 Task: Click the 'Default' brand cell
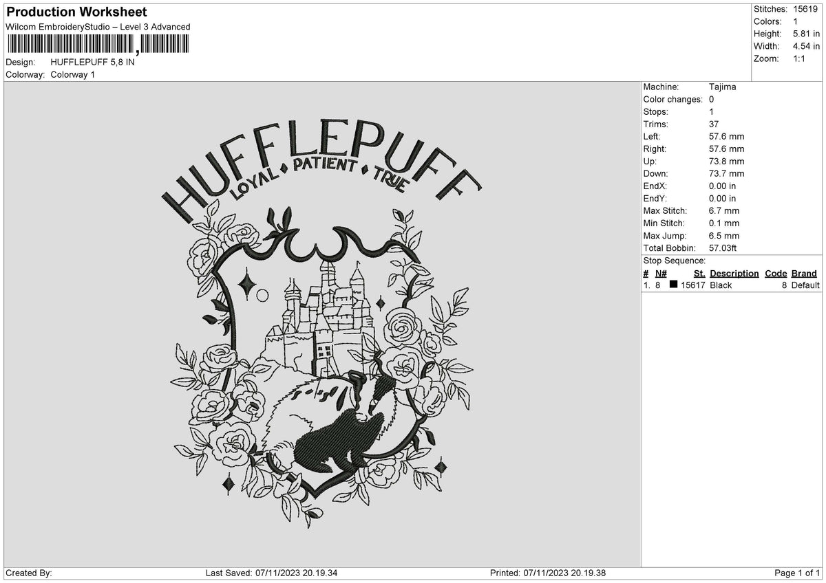click(805, 285)
